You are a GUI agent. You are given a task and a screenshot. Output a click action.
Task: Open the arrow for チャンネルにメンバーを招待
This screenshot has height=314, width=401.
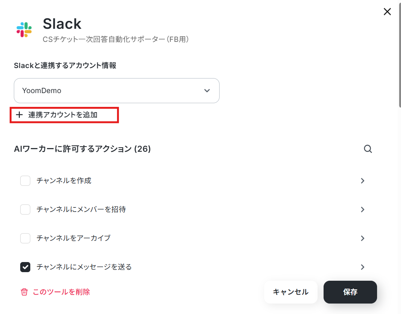(362, 209)
